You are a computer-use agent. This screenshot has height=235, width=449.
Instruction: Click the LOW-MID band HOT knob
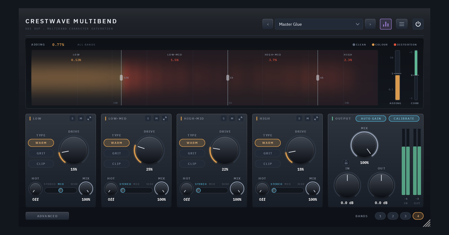111,189
